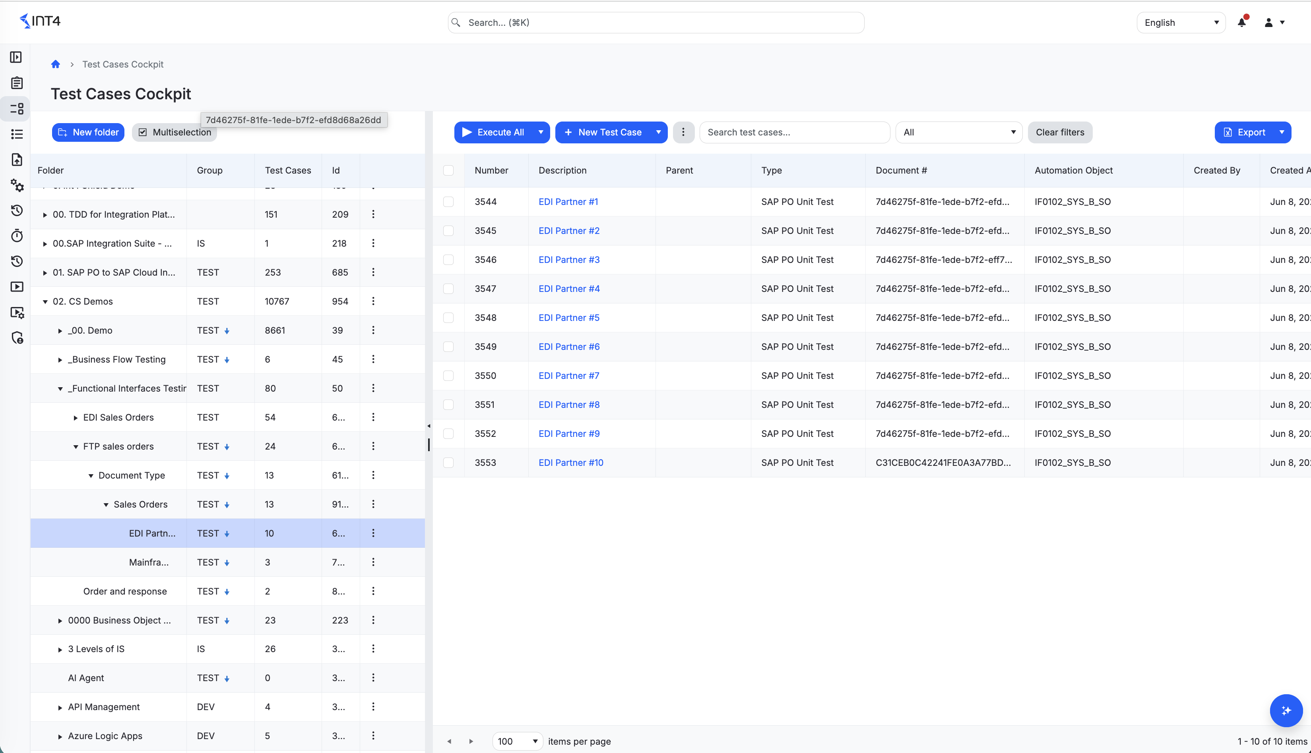This screenshot has width=1311, height=753.
Task: Sort by the Test Cases column header
Action: pos(288,170)
